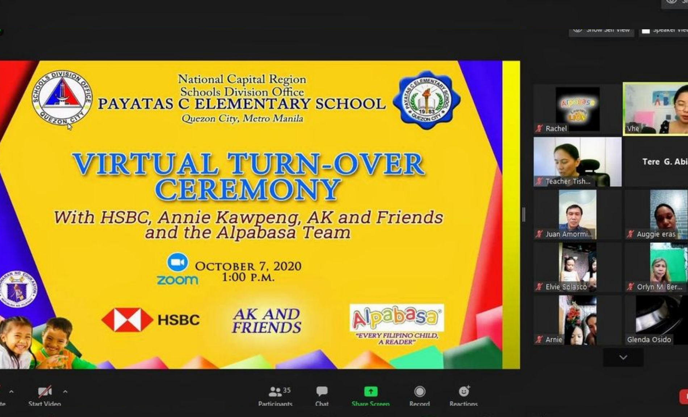Click Orlyn M. Ber's muted microphone icon
This screenshot has height=417, width=688.
tap(630, 287)
